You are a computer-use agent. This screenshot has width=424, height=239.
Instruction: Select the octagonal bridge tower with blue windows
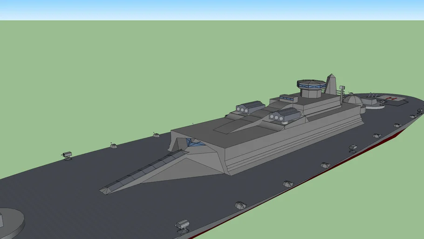pos(311,86)
